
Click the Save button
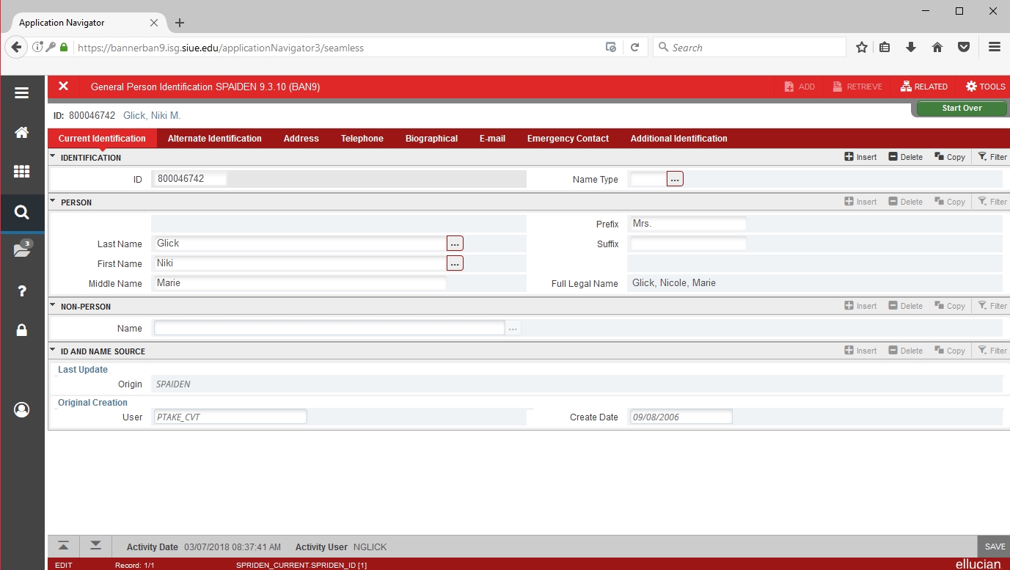pos(995,547)
